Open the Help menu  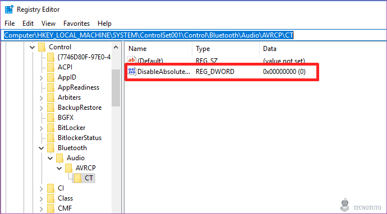(x=104, y=24)
